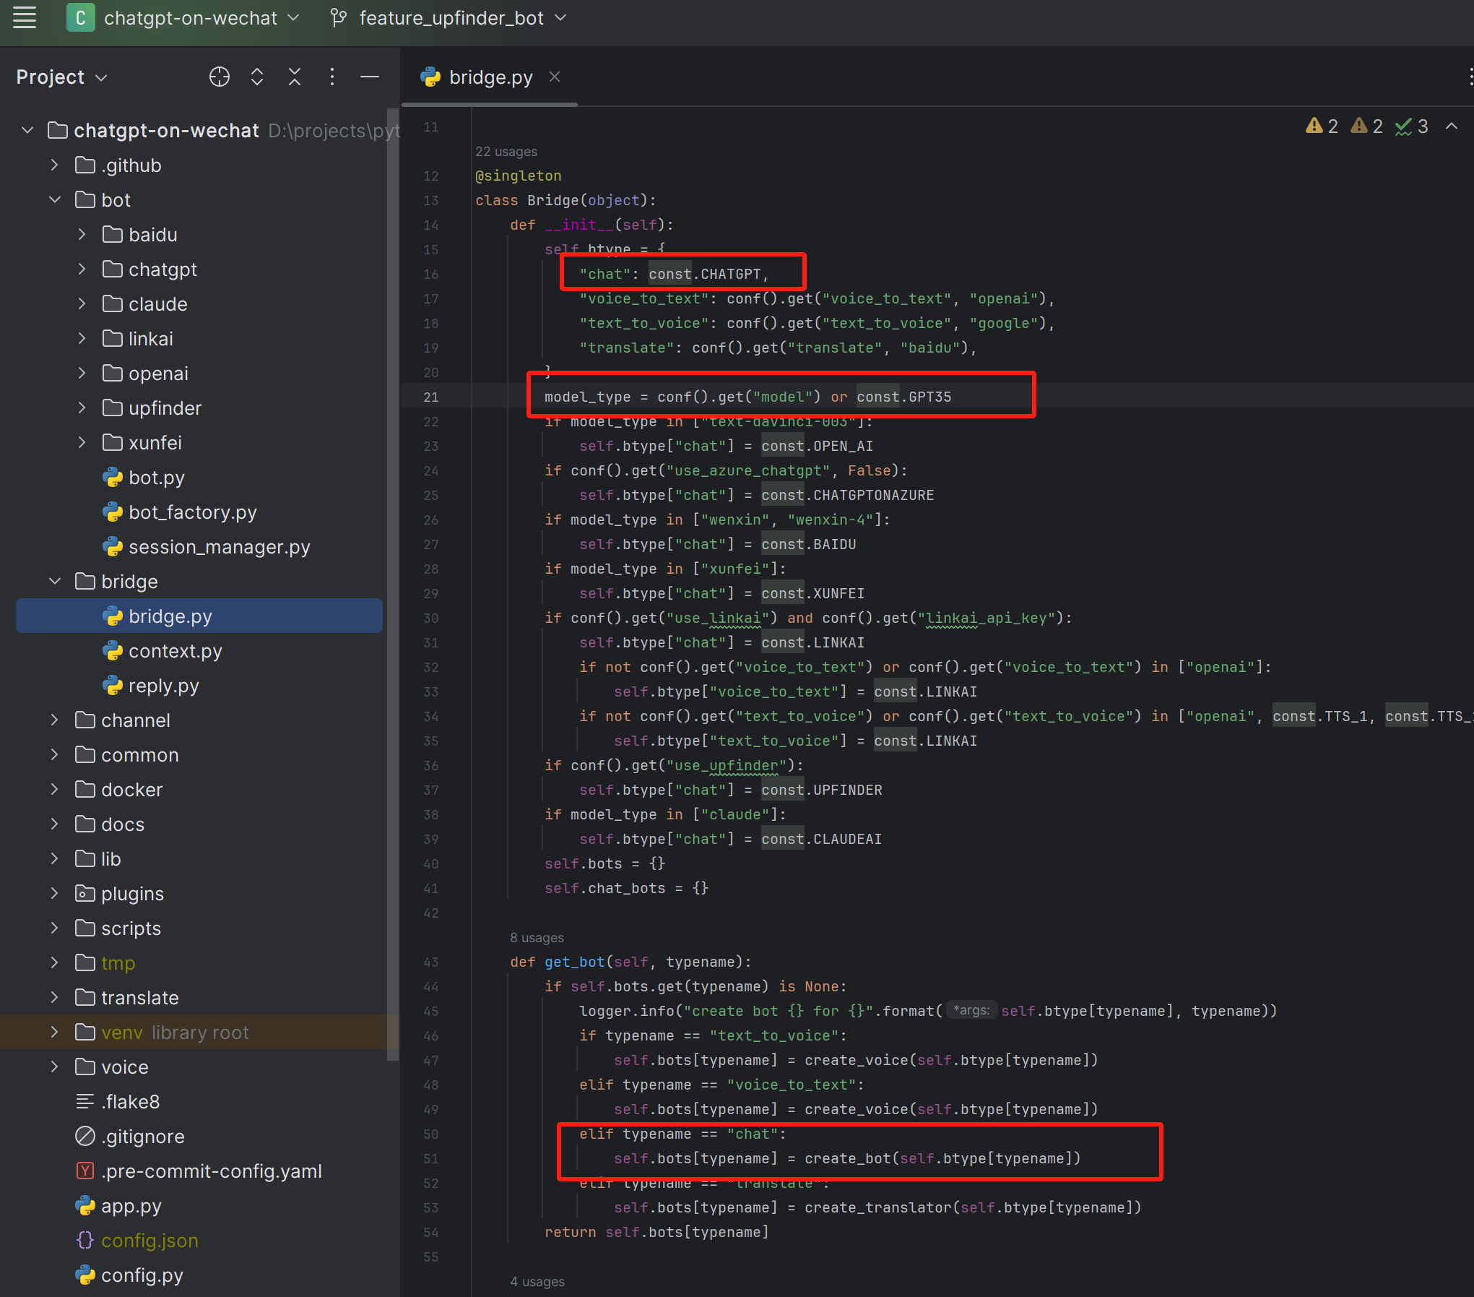The height and width of the screenshot is (1297, 1474).
Task: Collapse the bot folder
Action: pos(55,199)
